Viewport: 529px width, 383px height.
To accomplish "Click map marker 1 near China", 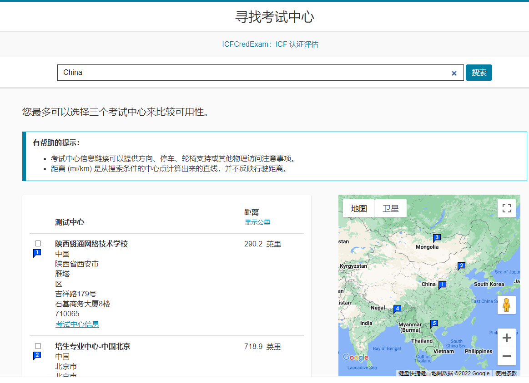I will (x=442, y=285).
